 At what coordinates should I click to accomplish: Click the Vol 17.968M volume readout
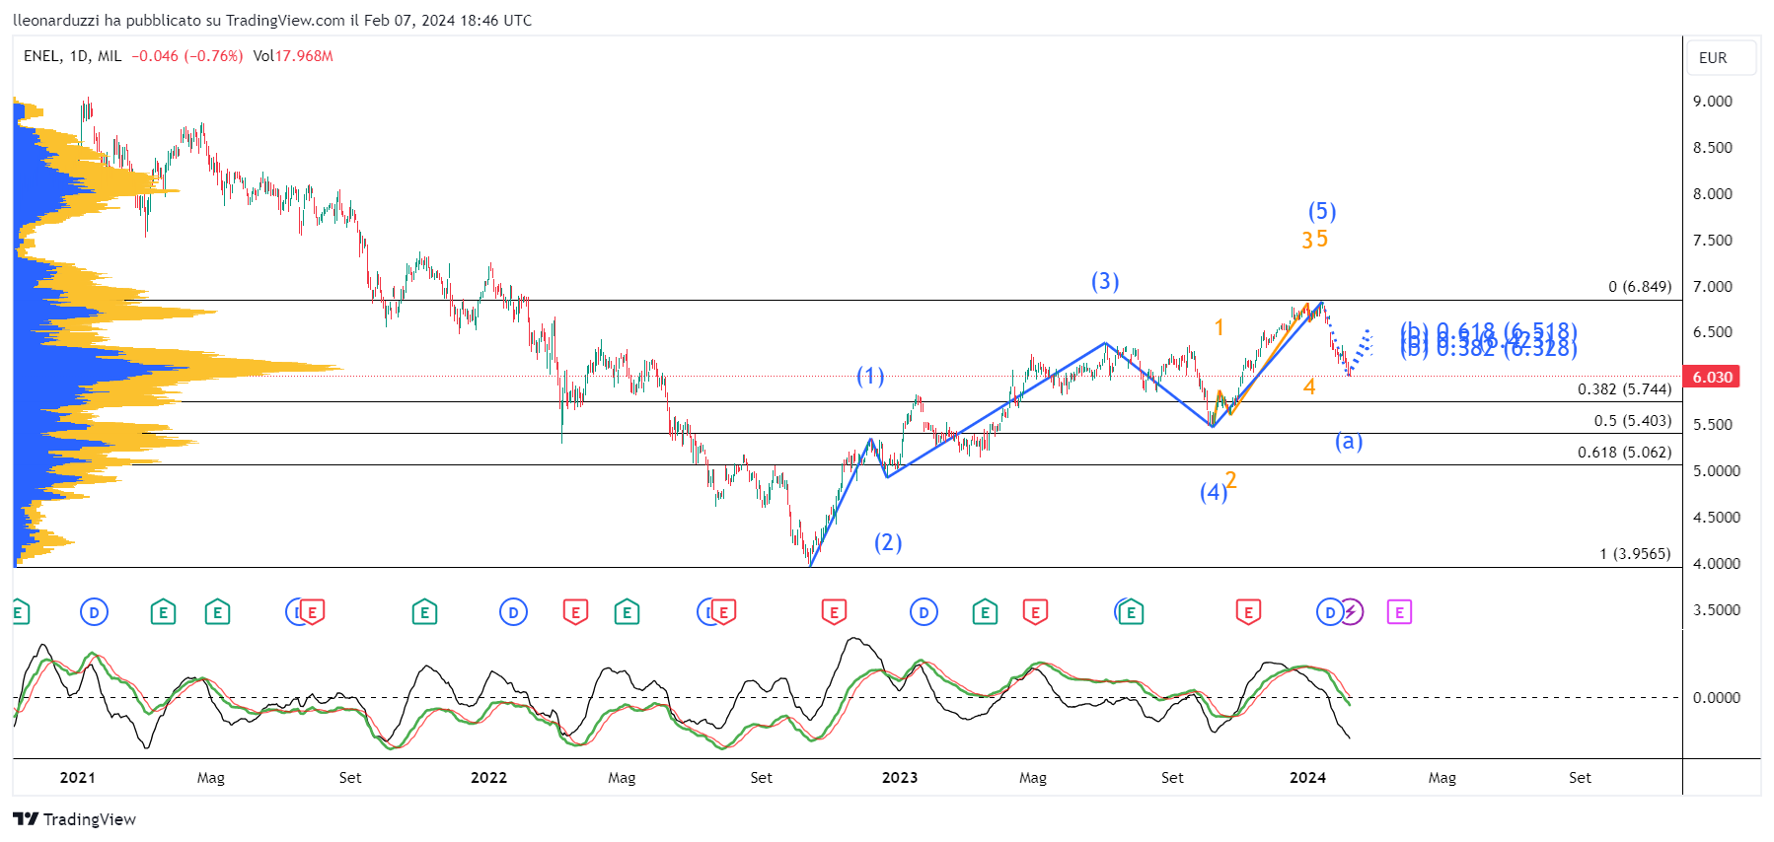pos(293,56)
